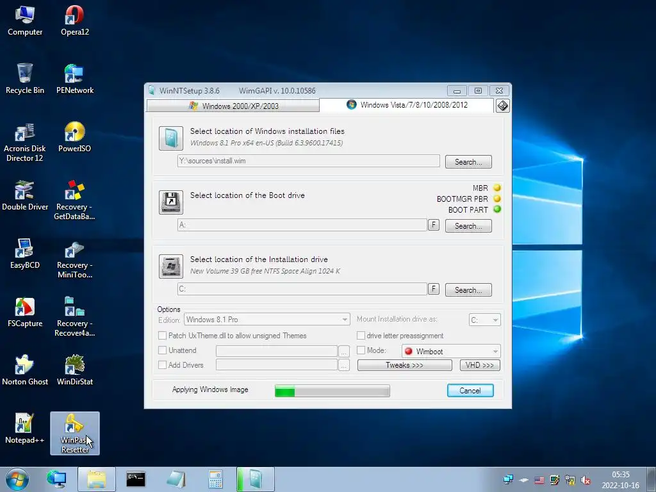Image resolution: width=656 pixels, height=492 pixels.
Task: Select the Recycle Bin icon
Action: pos(25,79)
